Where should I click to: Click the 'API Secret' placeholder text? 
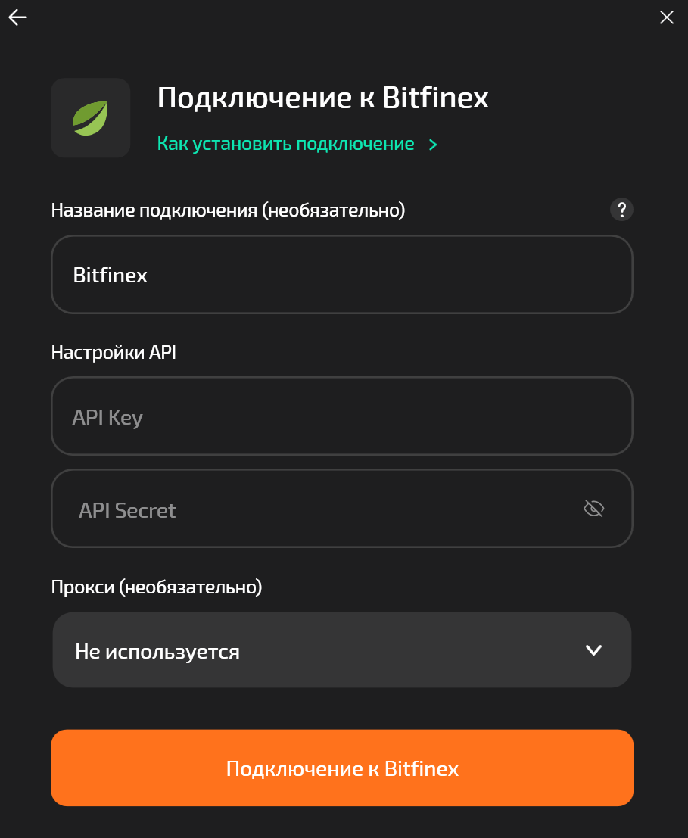click(127, 510)
